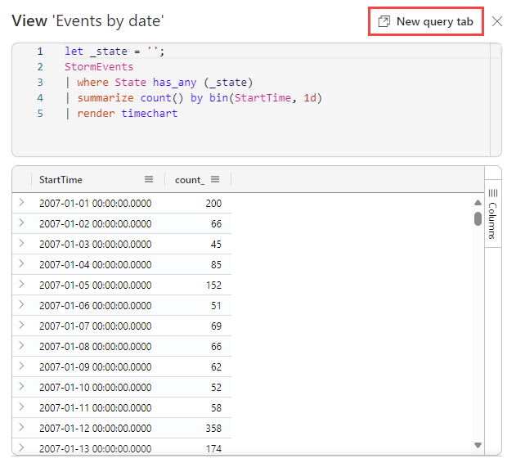Select cell 2007-01-12 00:00:00.0000
516x463 pixels.
click(96, 429)
